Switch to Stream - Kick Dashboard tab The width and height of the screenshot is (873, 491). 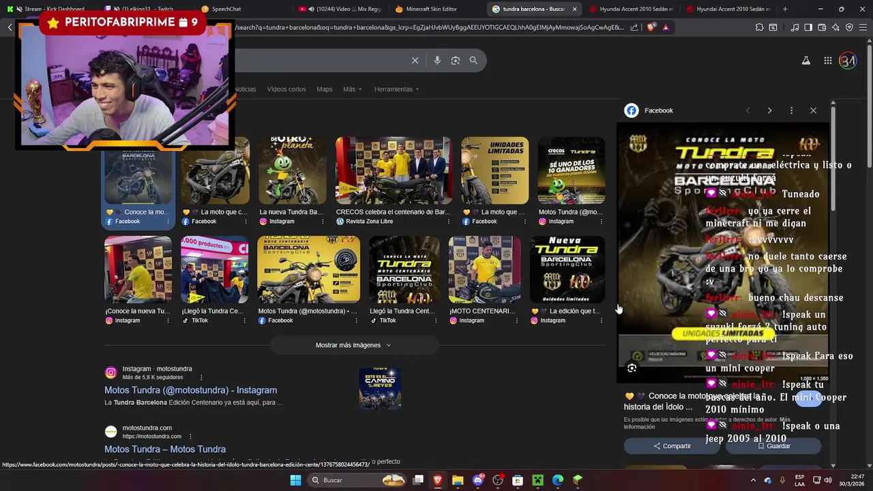[x=55, y=9]
